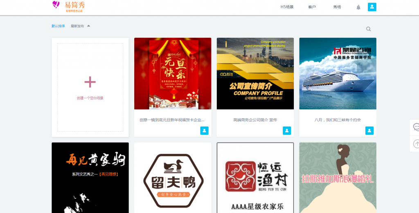Open the 留夫鸭 logo thumbnail
This screenshot has width=419, height=213.
(x=173, y=178)
